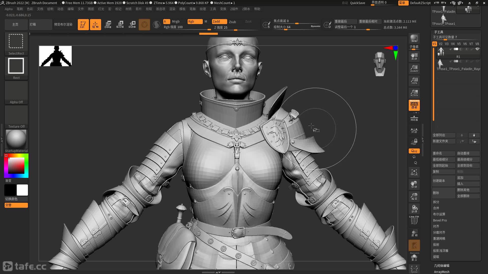Screen dimensions: 488x274
Task: Expand the 合并 merge section
Action: pyautogui.click(x=436, y=208)
